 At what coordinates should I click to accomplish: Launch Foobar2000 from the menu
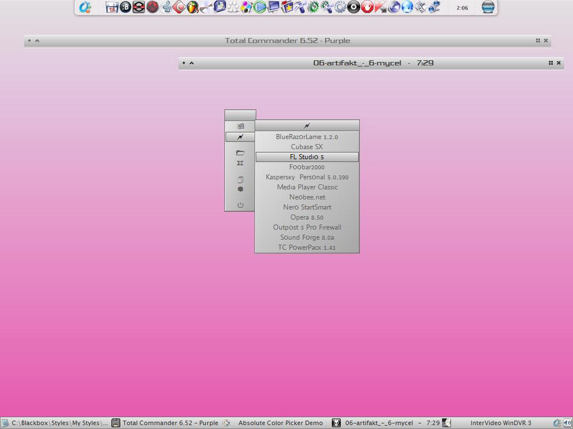pos(307,167)
